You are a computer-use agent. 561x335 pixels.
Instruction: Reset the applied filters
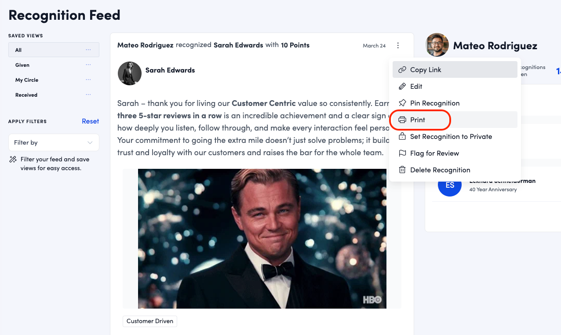[90, 121]
